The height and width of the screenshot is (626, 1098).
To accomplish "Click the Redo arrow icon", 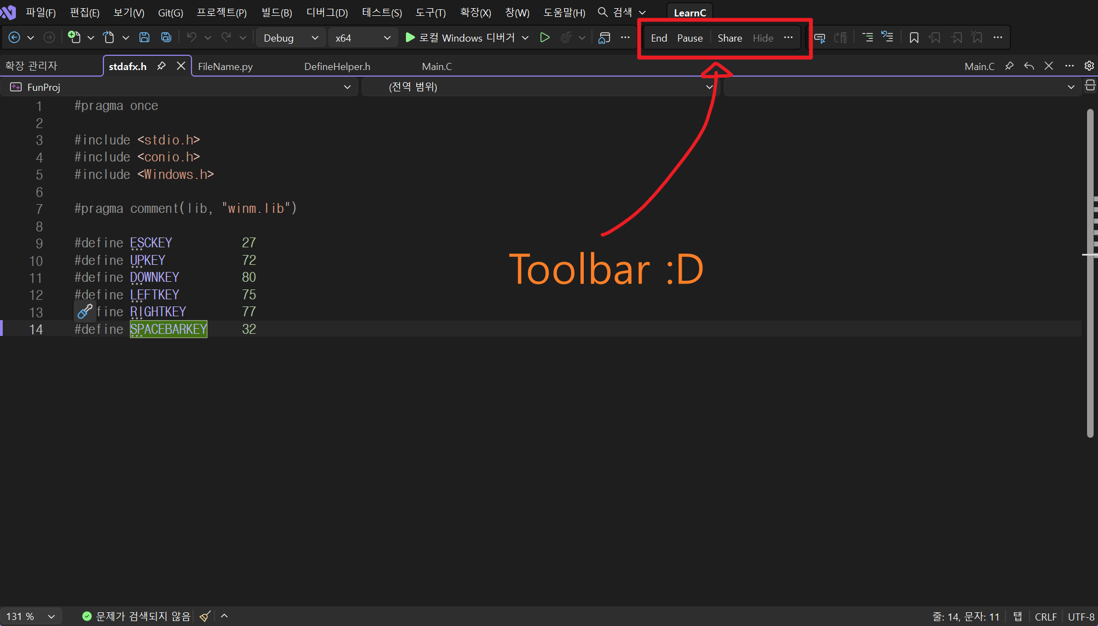I will (x=226, y=37).
